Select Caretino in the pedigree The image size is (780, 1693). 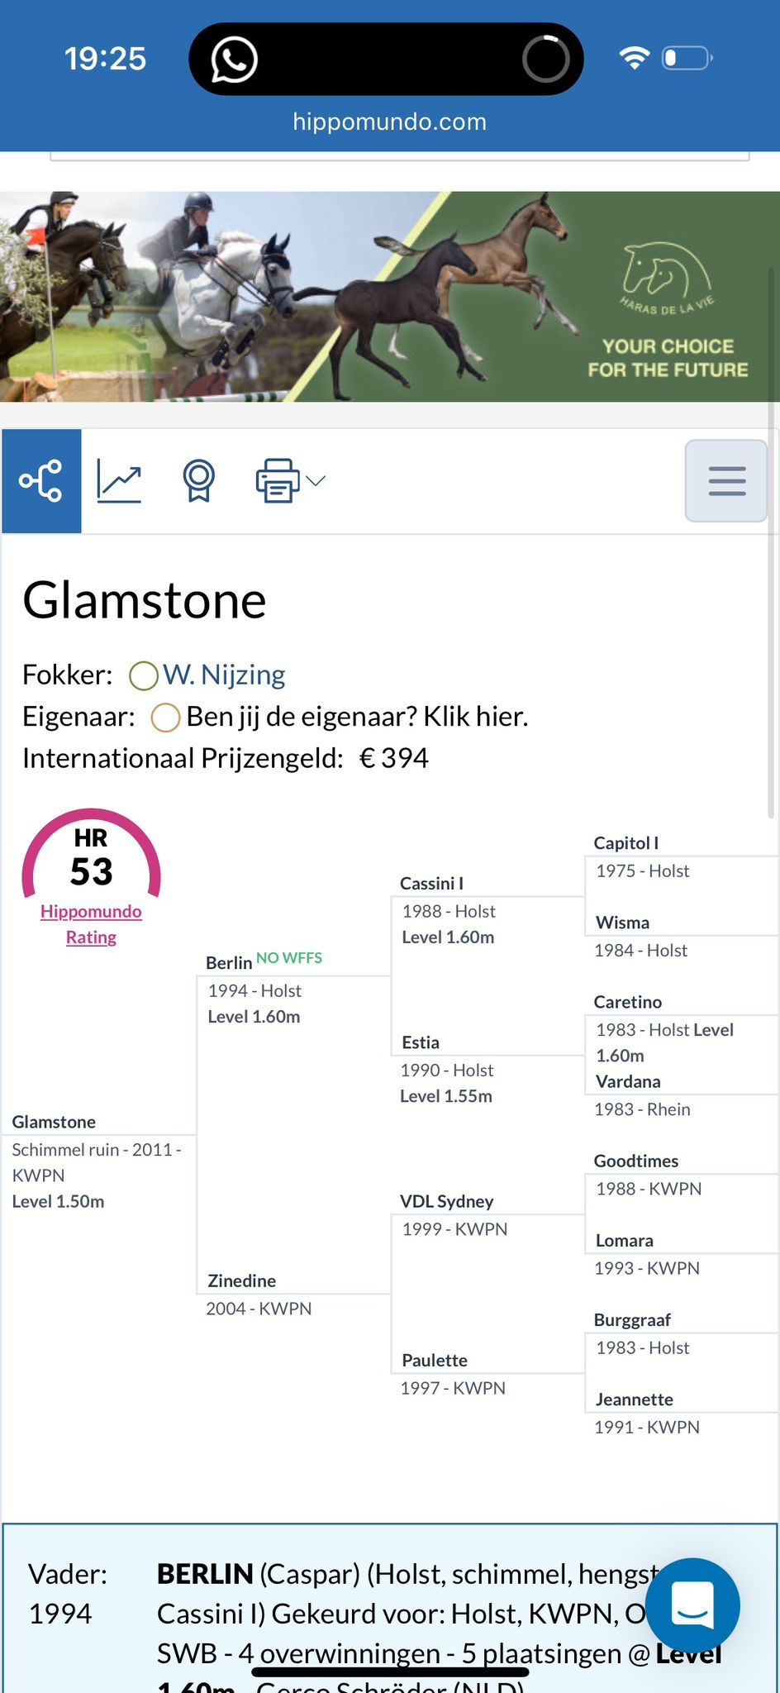(628, 1002)
